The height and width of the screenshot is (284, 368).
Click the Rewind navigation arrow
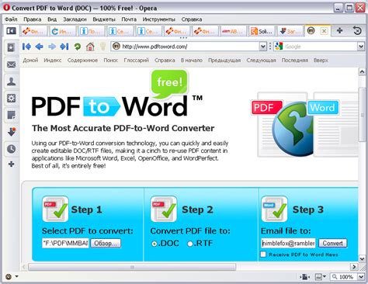[26, 47]
